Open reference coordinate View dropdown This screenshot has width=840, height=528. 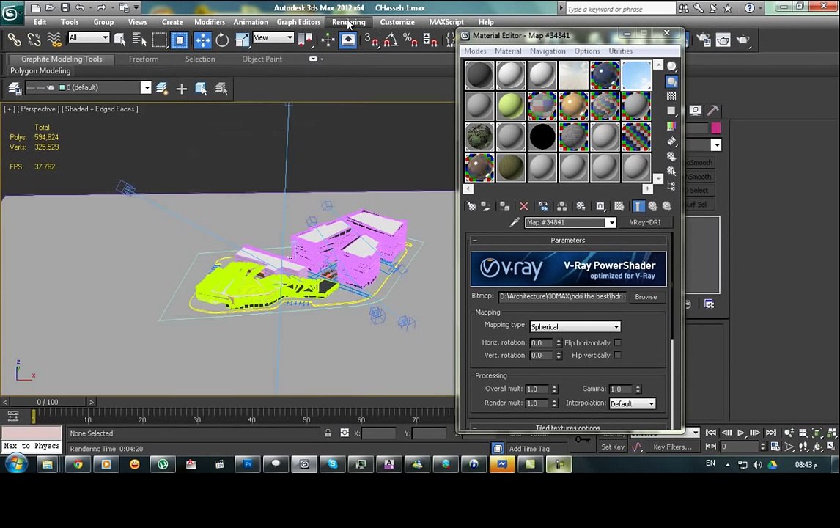point(273,37)
